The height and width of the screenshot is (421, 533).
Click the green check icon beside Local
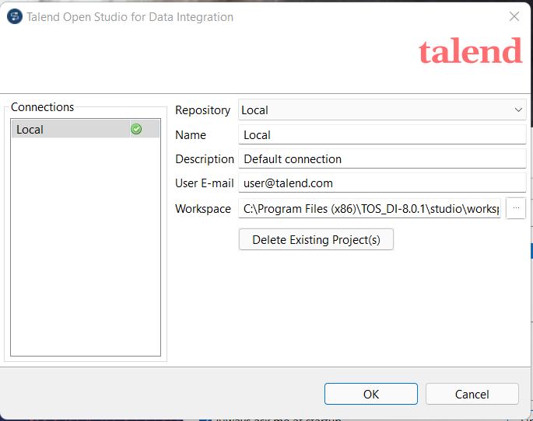(x=136, y=129)
